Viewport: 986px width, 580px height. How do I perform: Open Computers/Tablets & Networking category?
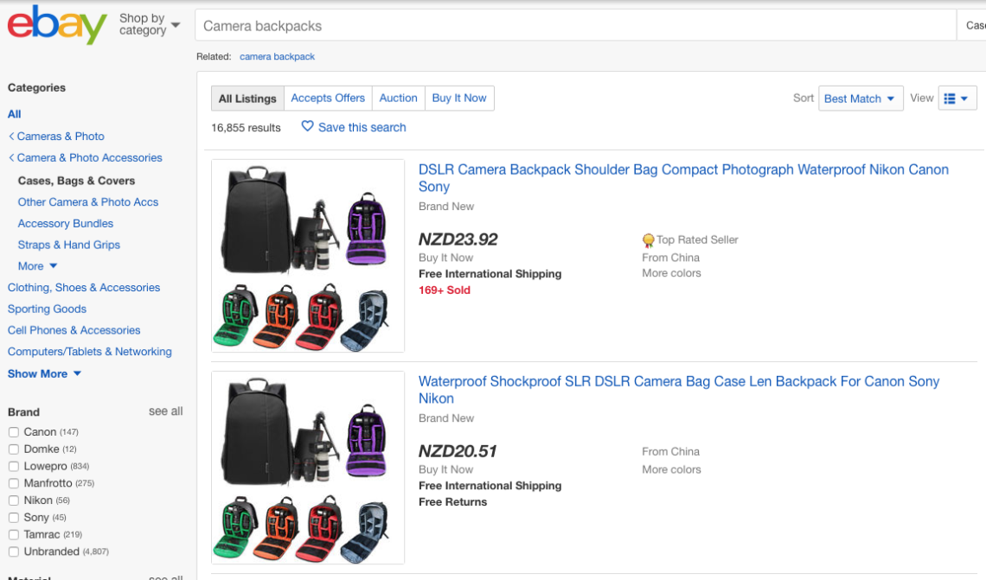[89, 352]
